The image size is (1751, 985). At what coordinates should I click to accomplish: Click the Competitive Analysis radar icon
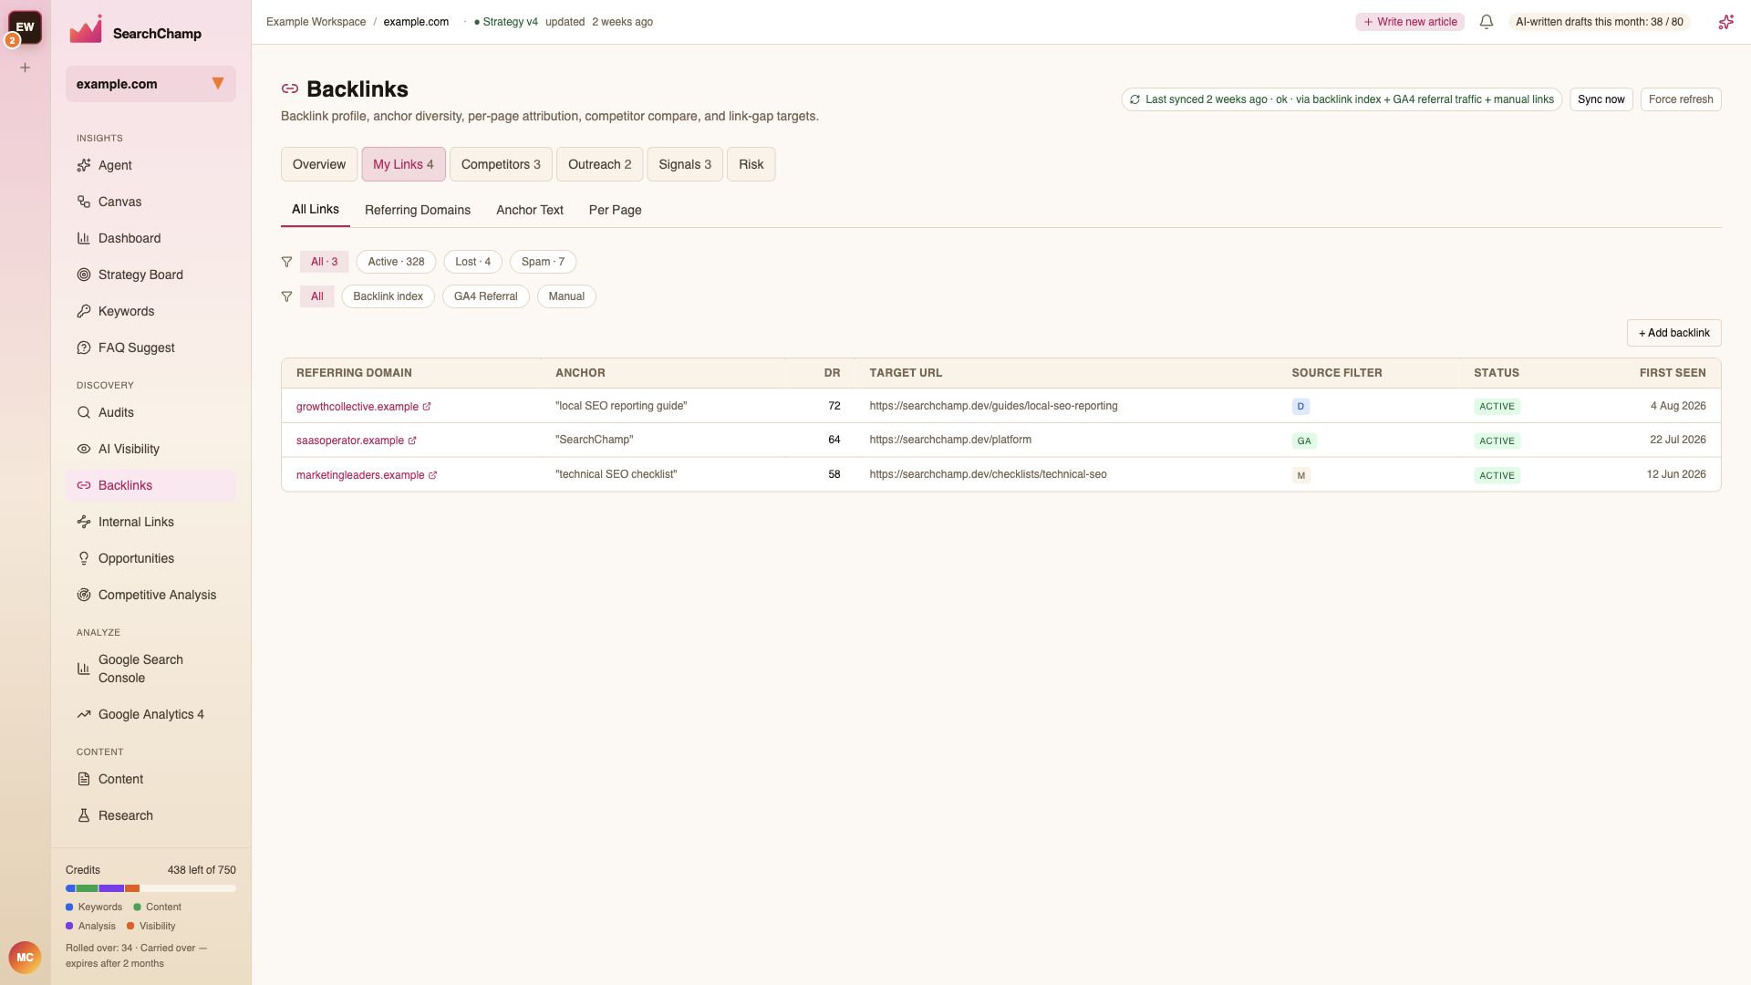pyautogui.click(x=84, y=595)
